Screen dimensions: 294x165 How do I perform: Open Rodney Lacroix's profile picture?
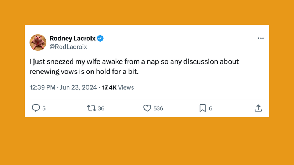pos(38,42)
